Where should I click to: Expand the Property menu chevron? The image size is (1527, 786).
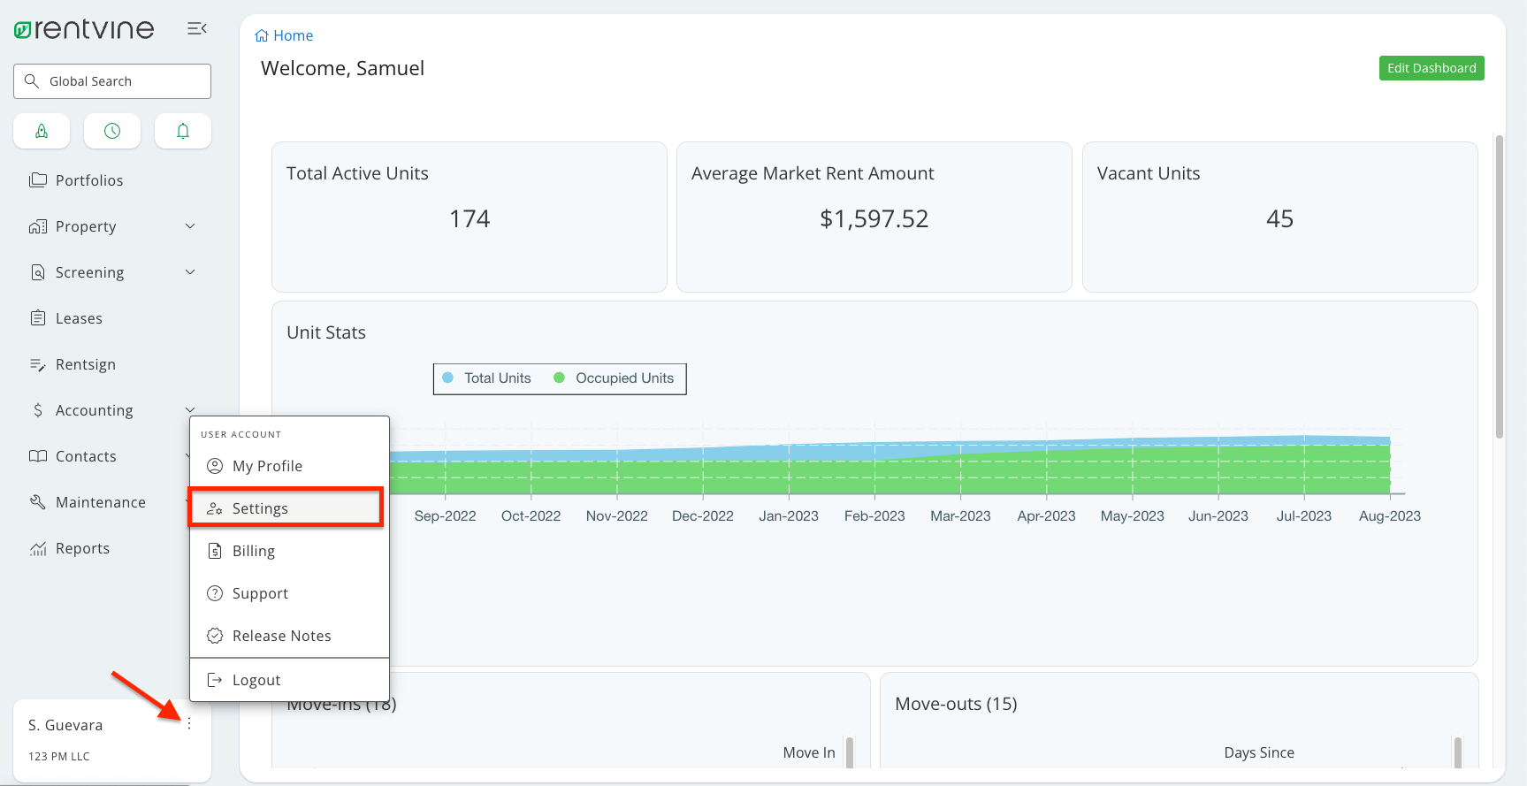pos(190,226)
